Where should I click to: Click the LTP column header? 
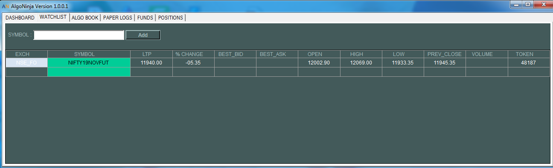pos(151,54)
